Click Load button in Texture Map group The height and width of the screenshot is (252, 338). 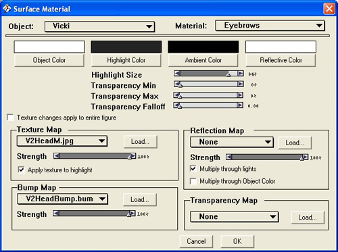[140, 142]
